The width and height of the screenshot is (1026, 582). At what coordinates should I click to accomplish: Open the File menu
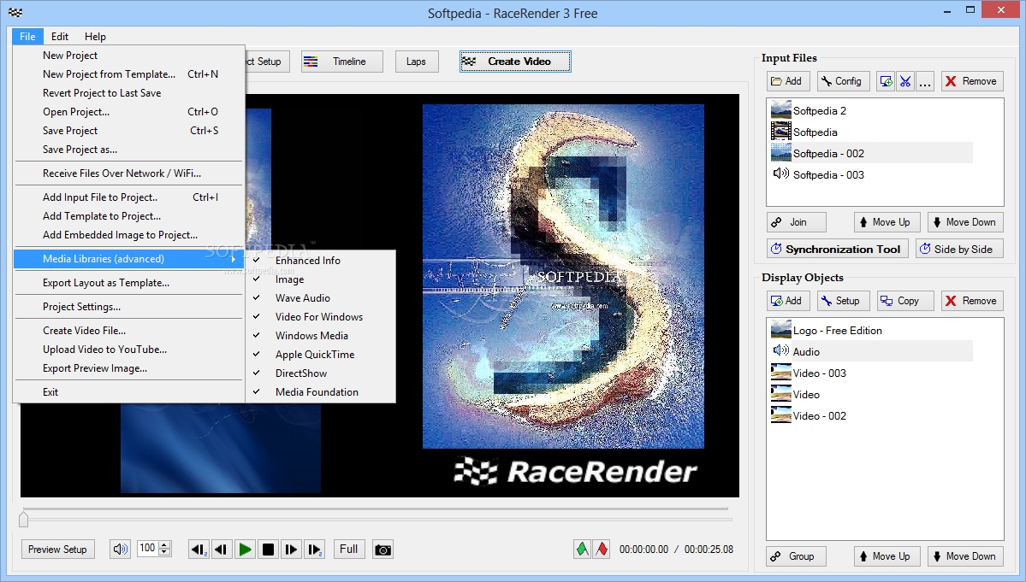point(27,37)
